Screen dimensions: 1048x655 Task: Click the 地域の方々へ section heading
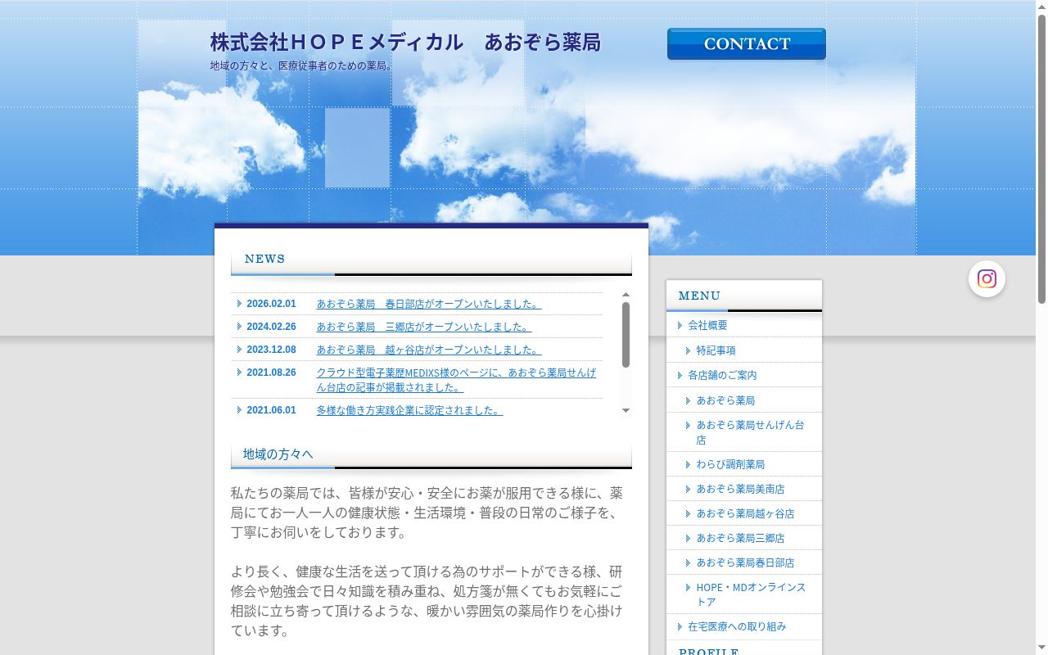278,454
